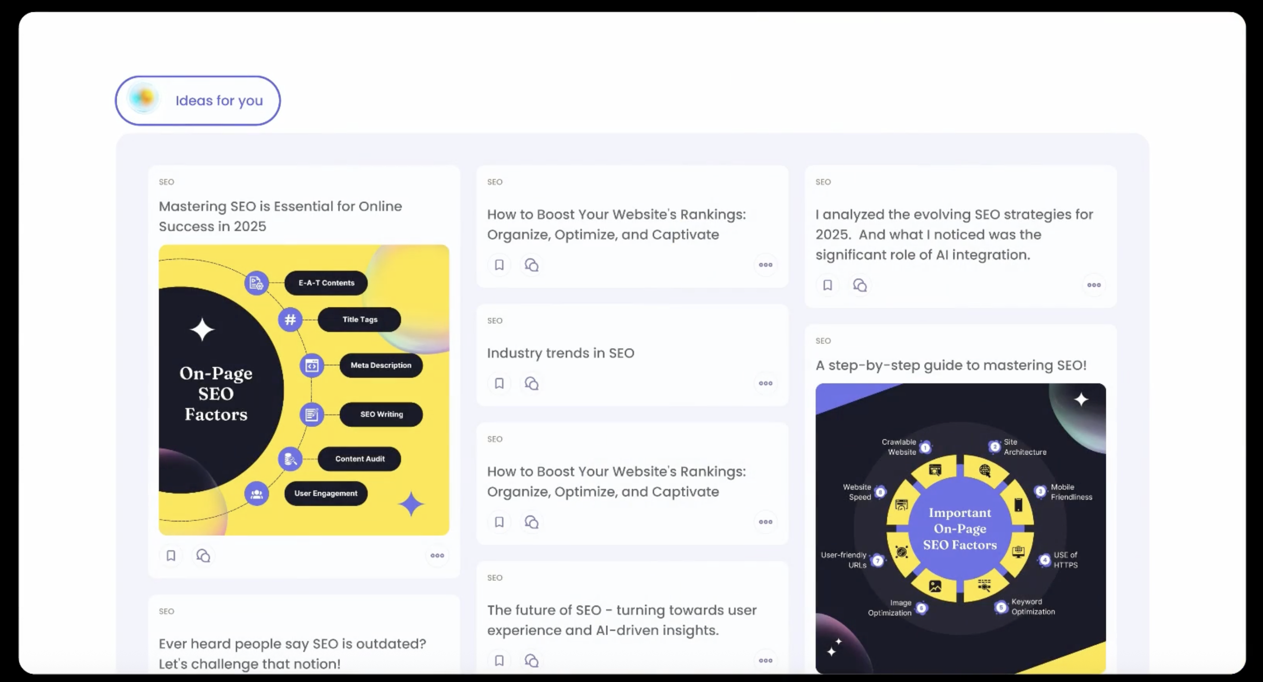This screenshot has height=682, width=1263.
Task: Open the Important On-Page SEO Factors dark image
Action: [x=961, y=528]
